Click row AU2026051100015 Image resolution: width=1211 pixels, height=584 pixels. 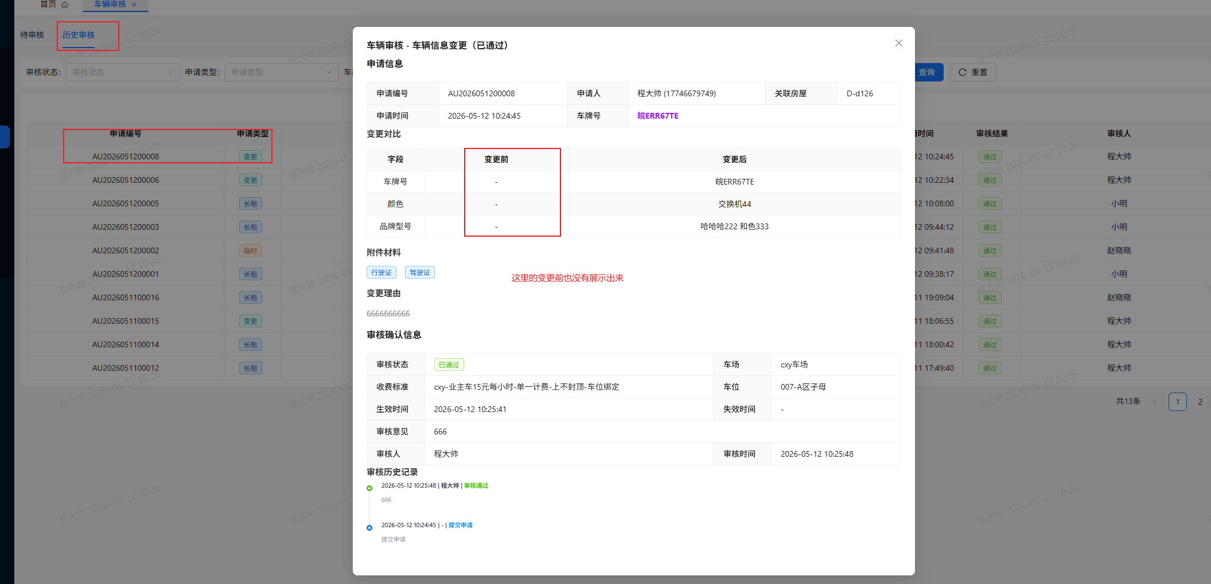[126, 321]
